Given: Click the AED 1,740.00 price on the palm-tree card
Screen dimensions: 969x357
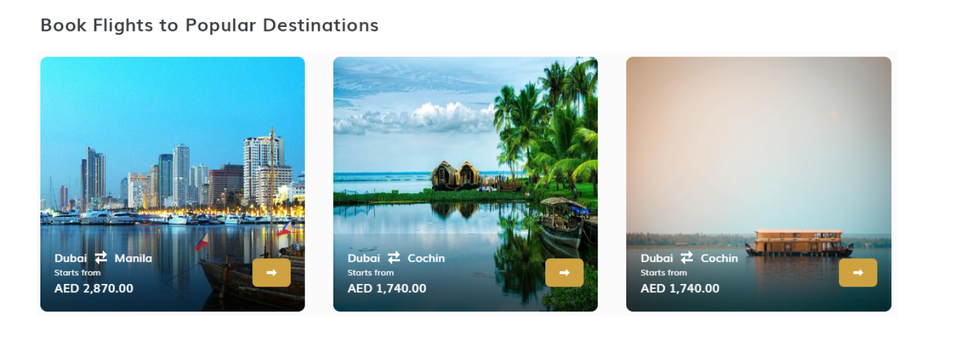Looking at the screenshot, I should click(x=387, y=288).
